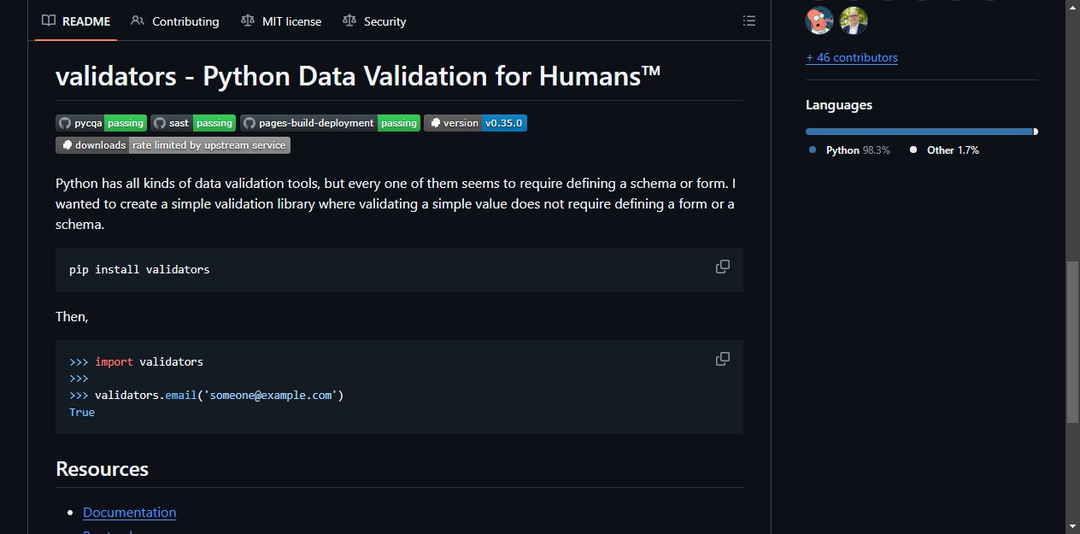The height and width of the screenshot is (534, 1080).
Task: Click the 'pip install validators' code text
Action: [139, 269]
